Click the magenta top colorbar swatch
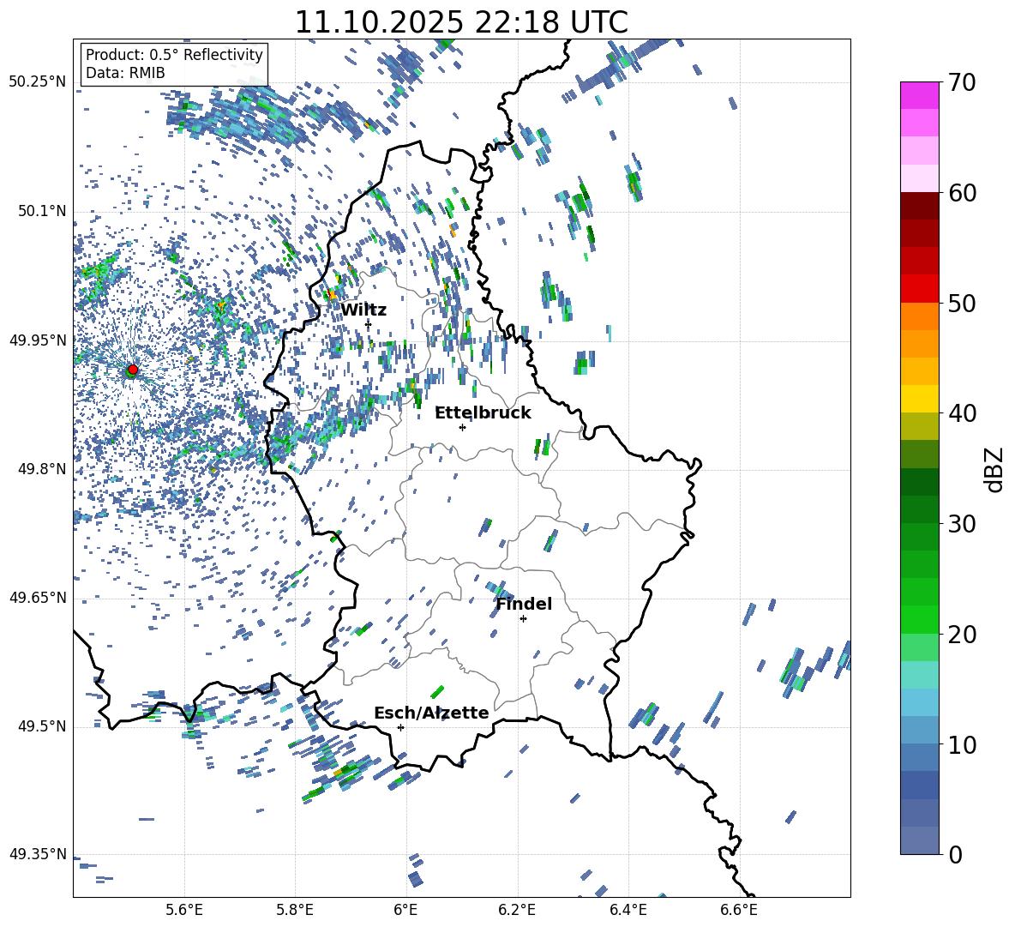1015x927 pixels. click(x=920, y=95)
